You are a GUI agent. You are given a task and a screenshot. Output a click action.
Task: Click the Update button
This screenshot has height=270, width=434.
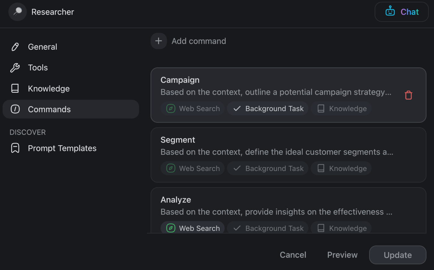click(397, 255)
